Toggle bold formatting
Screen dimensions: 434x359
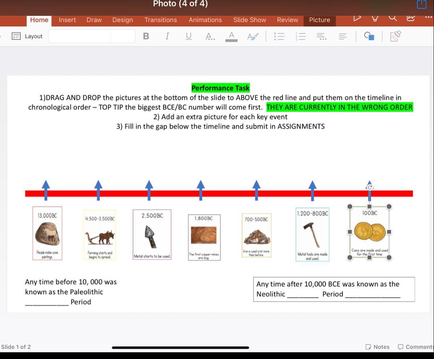pos(146,36)
